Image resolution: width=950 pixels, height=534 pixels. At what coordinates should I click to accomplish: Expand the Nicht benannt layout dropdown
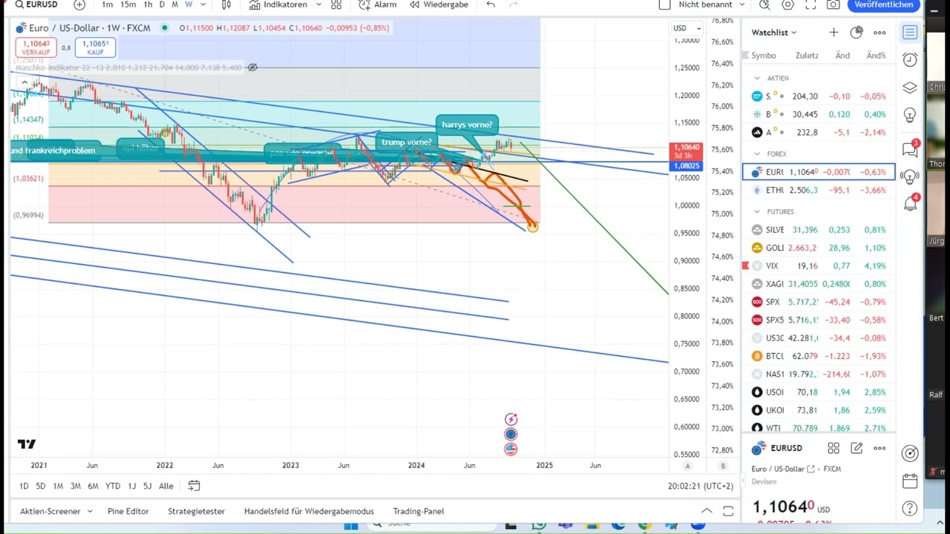pos(711,4)
